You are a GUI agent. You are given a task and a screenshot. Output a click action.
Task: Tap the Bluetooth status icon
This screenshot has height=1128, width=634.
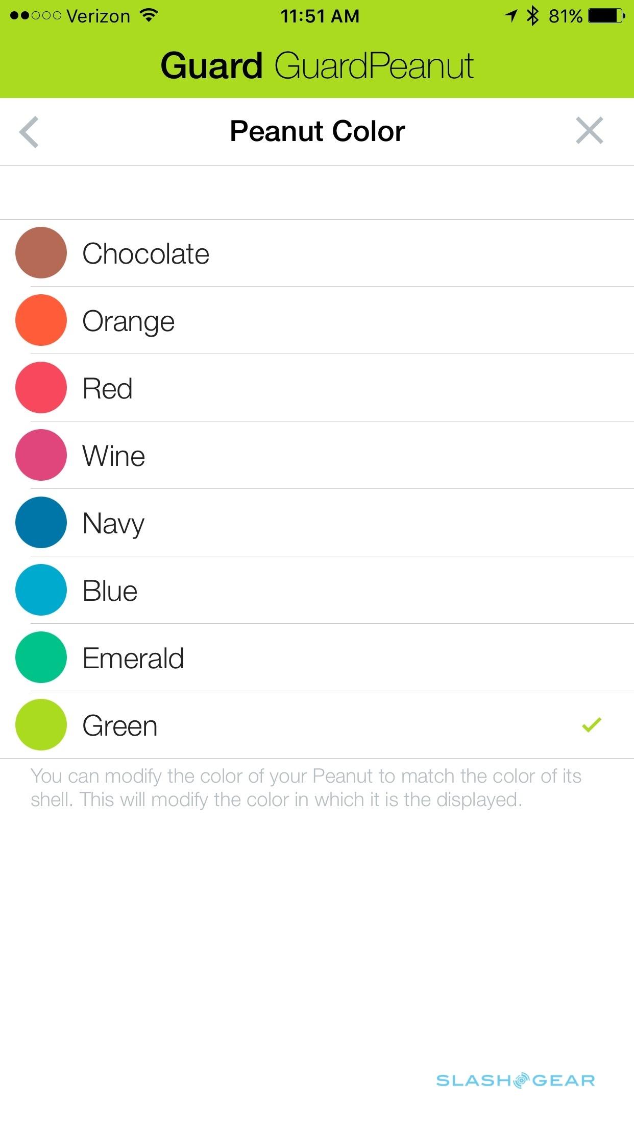[x=533, y=16]
